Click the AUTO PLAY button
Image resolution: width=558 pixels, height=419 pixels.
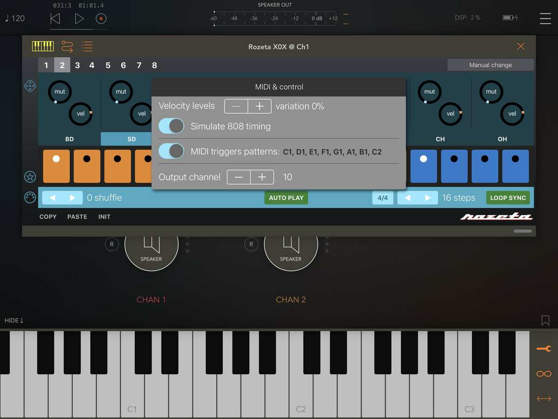point(286,198)
